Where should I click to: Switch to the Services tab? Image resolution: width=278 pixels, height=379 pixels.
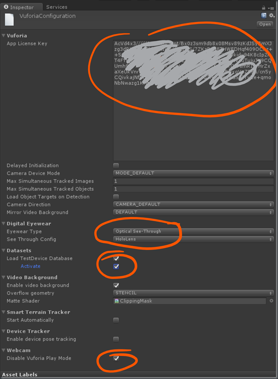(x=57, y=7)
